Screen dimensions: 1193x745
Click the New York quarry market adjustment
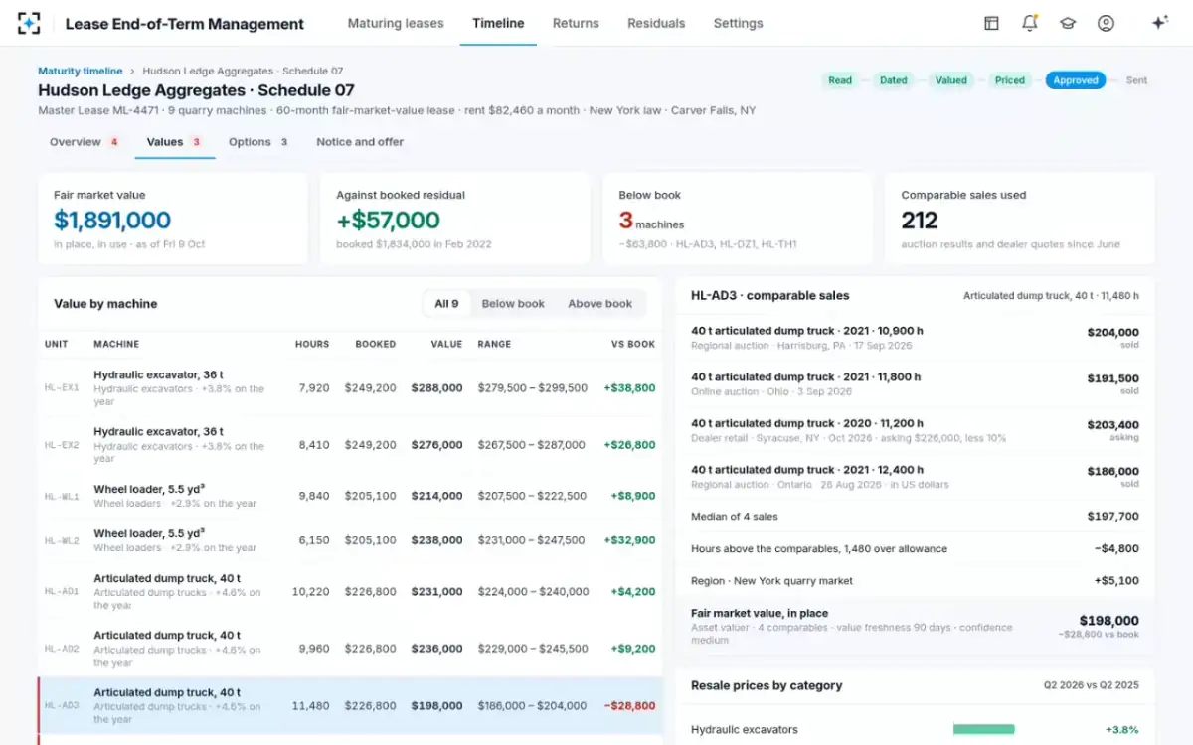click(x=915, y=581)
